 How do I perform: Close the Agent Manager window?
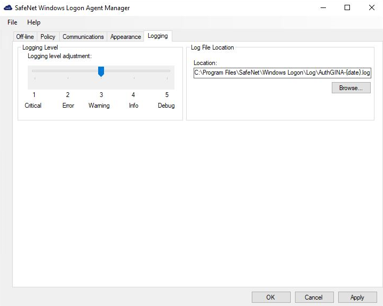click(x=371, y=8)
